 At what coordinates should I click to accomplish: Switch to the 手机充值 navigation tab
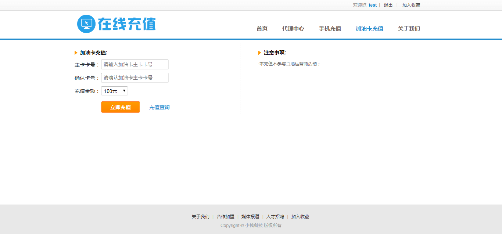[330, 29]
